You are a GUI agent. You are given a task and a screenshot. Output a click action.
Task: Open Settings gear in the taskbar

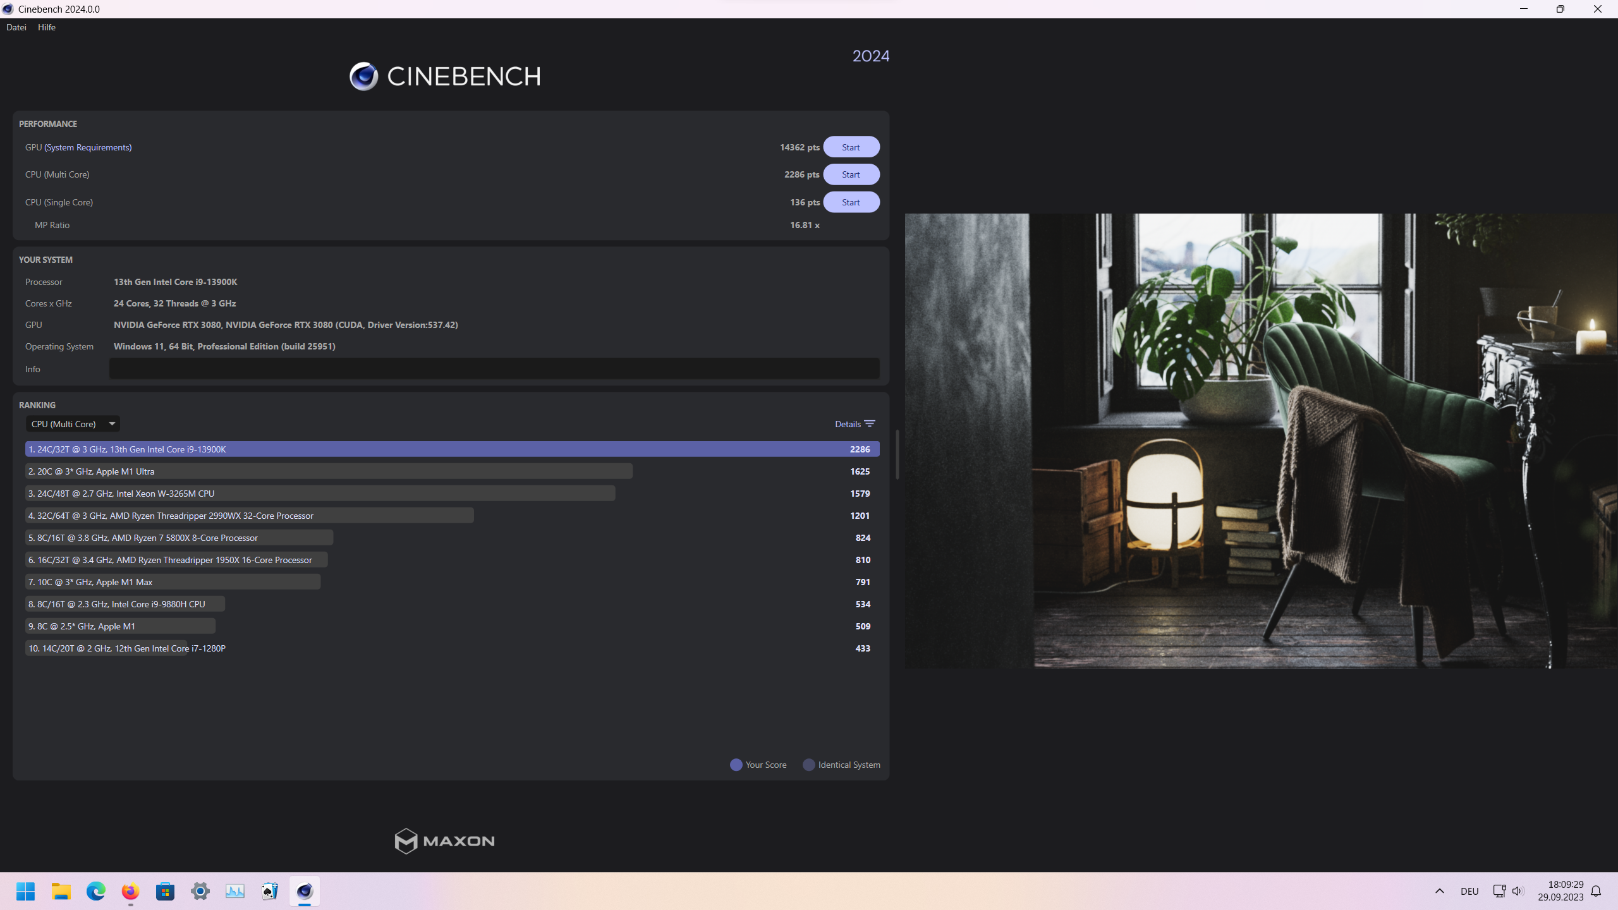(x=200, y=891)
